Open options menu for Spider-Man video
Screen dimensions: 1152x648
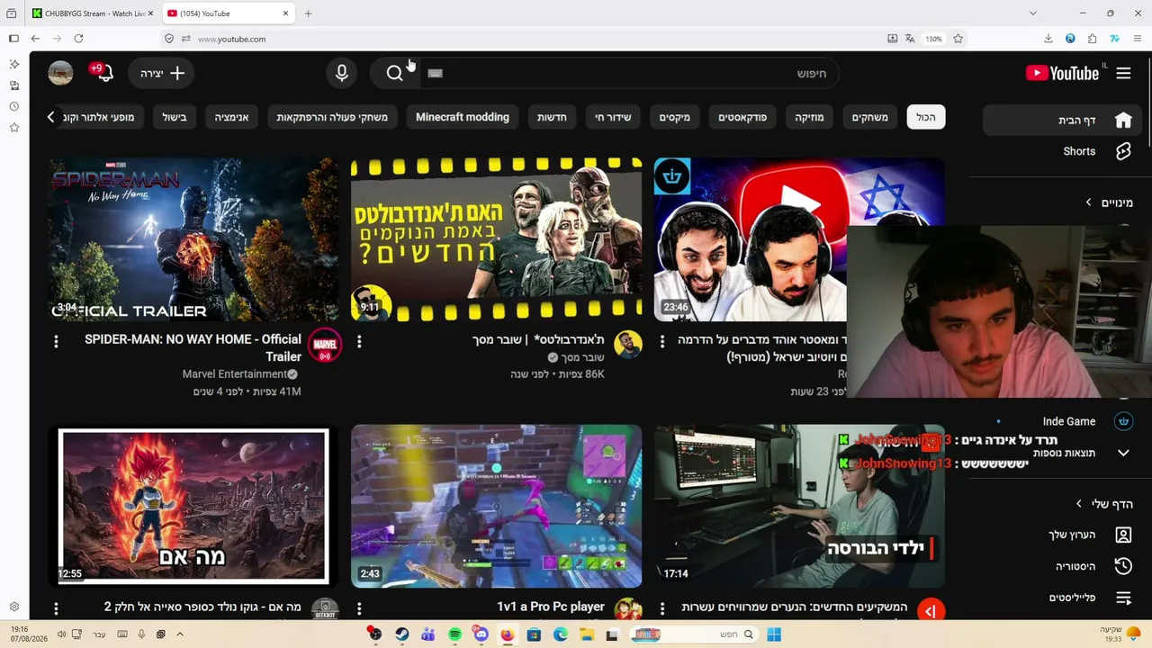(56, 342)
